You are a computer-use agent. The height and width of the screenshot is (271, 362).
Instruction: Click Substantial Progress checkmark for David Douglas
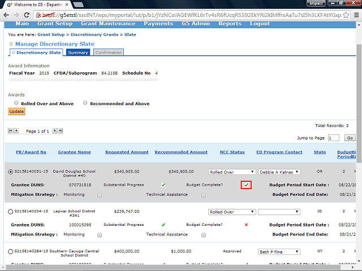[163, 185]
